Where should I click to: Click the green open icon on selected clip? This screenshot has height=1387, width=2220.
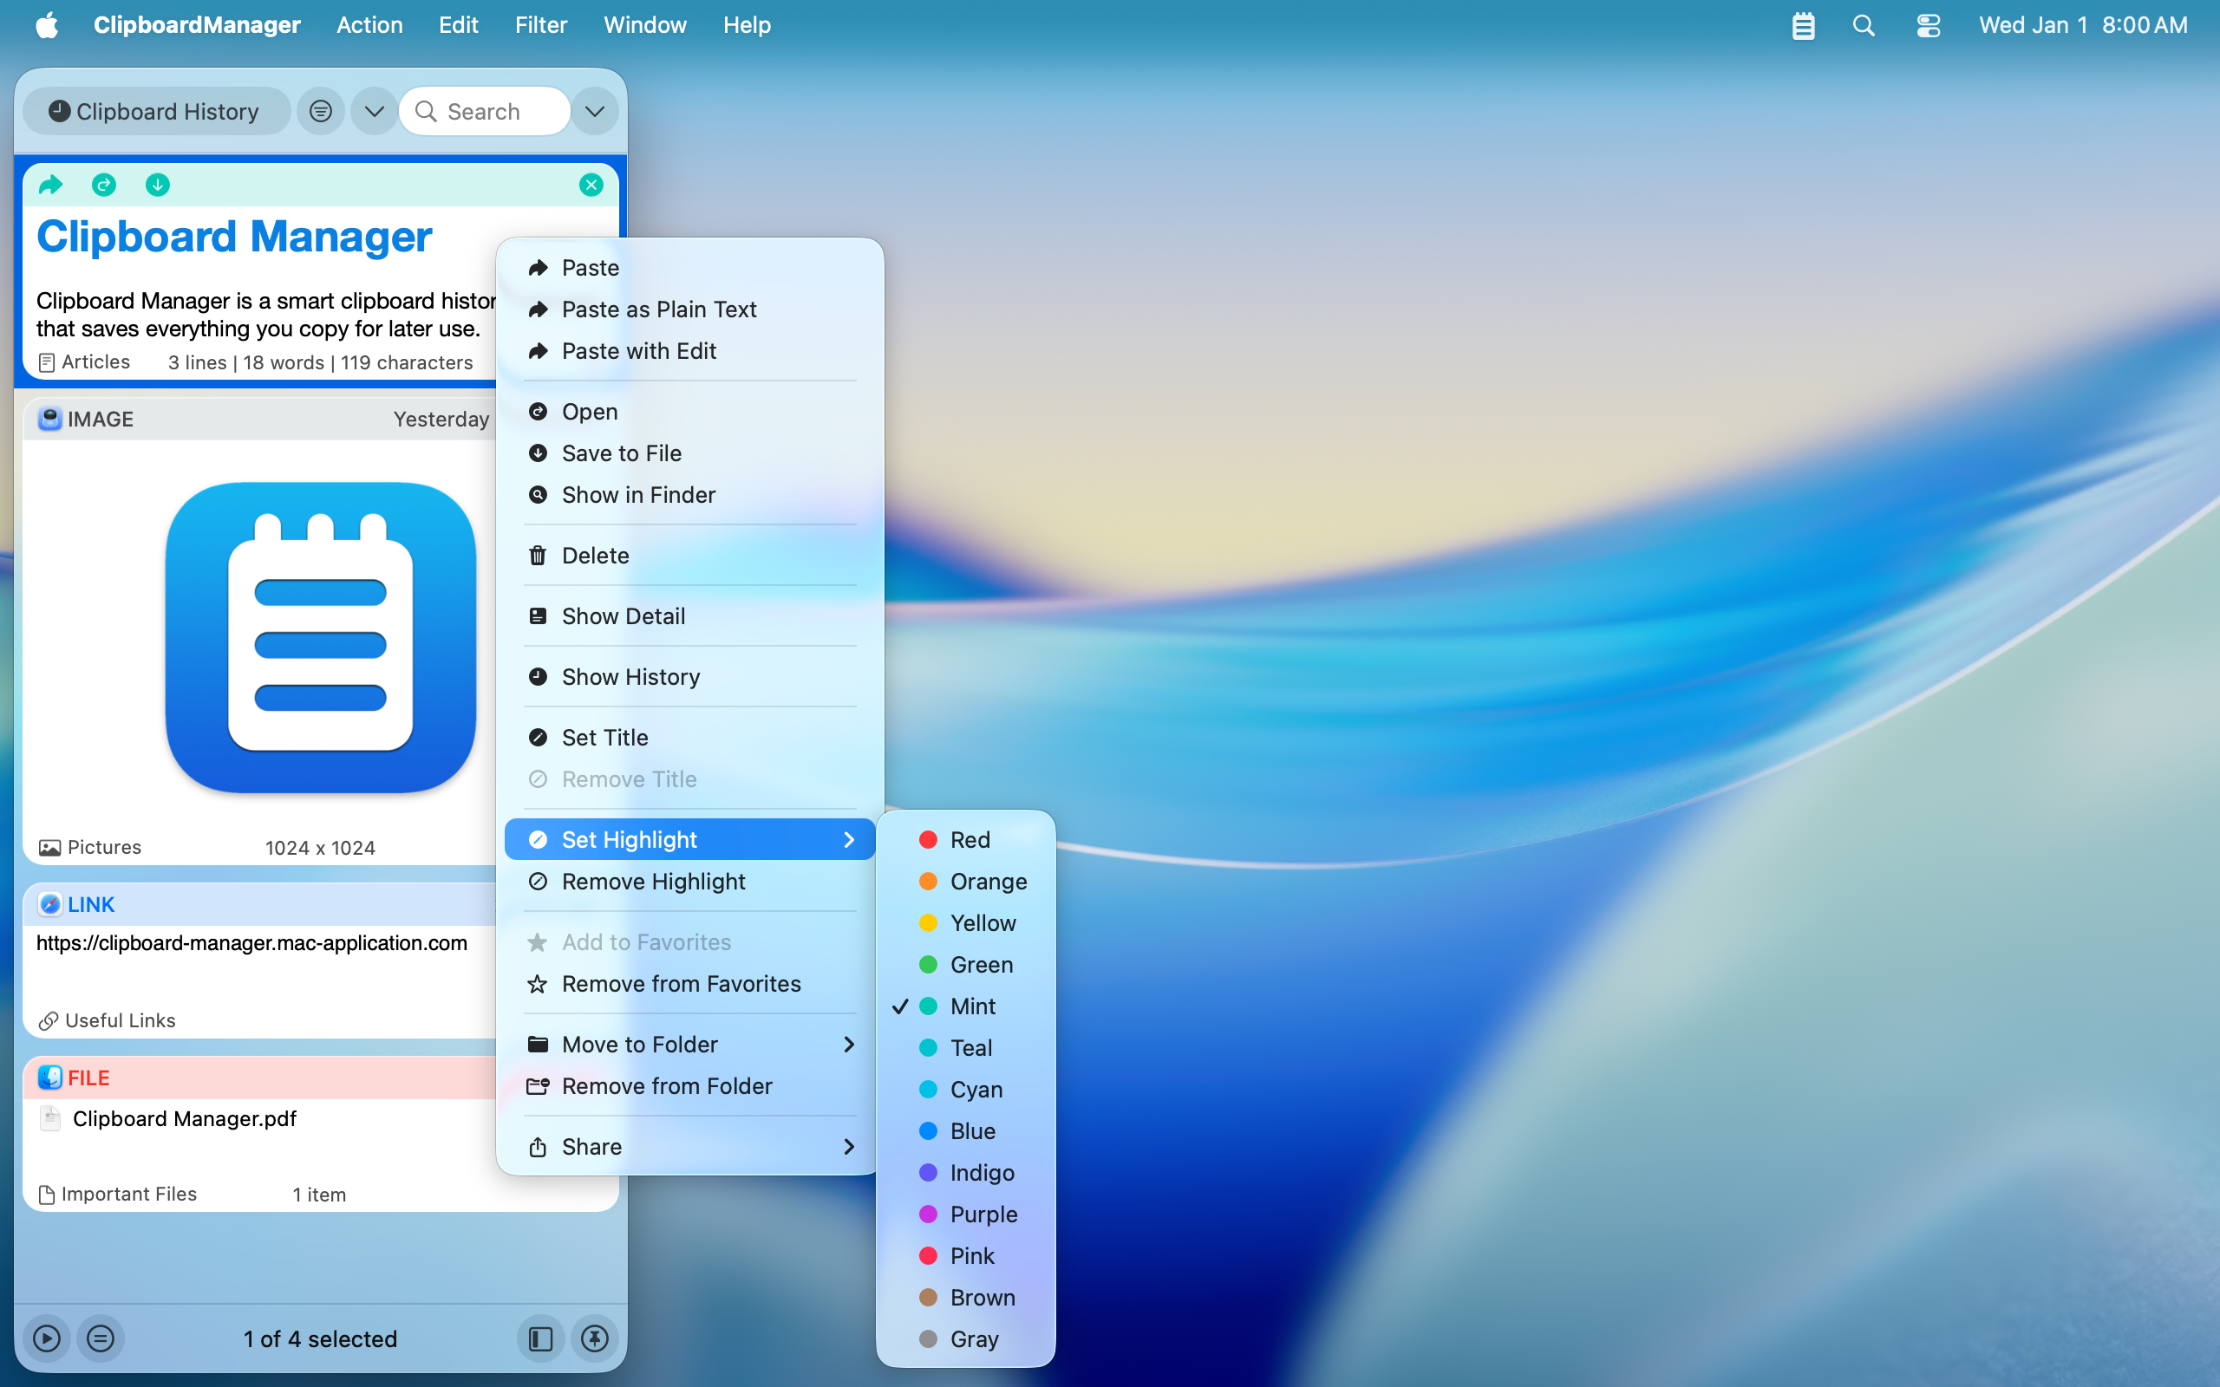(104, 186)
